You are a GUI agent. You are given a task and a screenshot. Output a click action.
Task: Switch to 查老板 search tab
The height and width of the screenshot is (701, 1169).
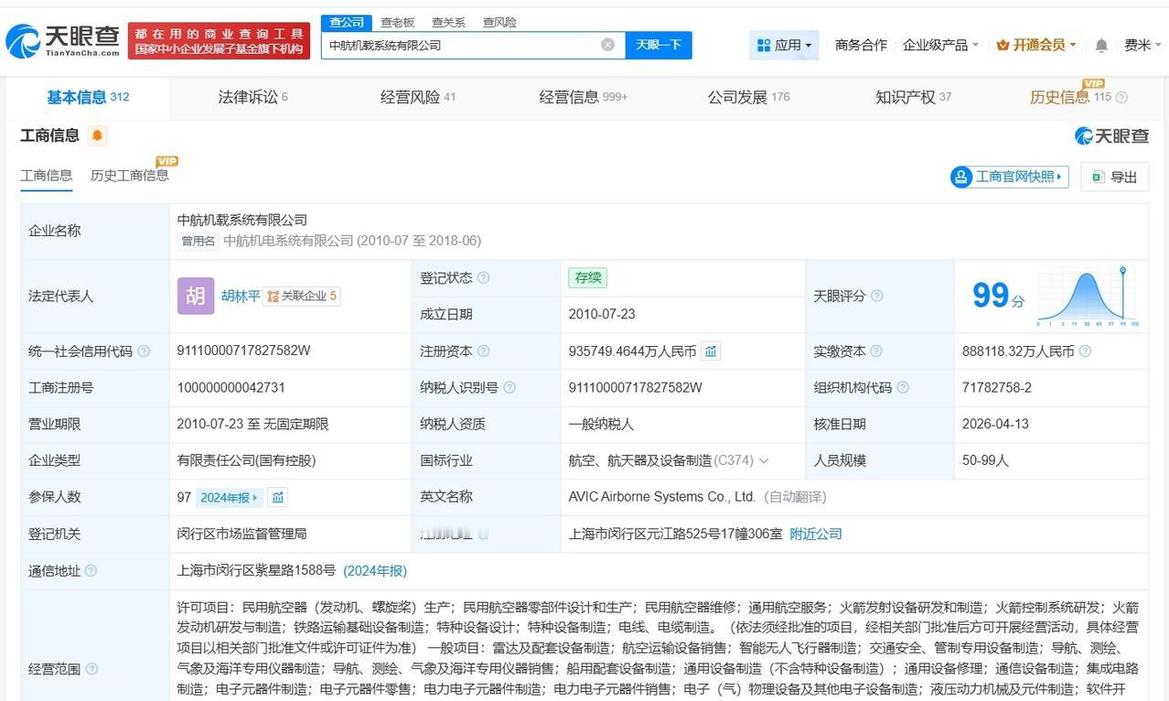pyautogui.click(x=398, y=22)
